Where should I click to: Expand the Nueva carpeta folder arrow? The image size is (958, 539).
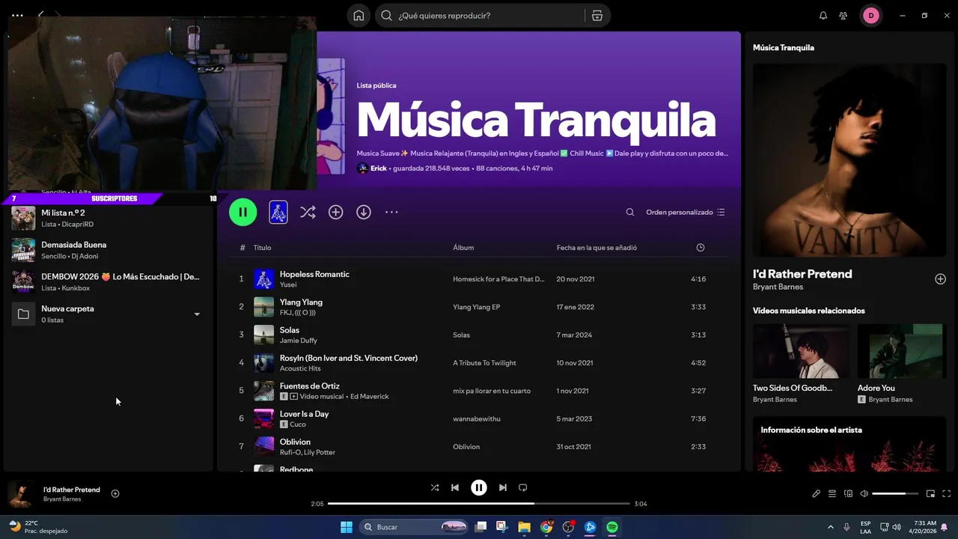[197, 314]
